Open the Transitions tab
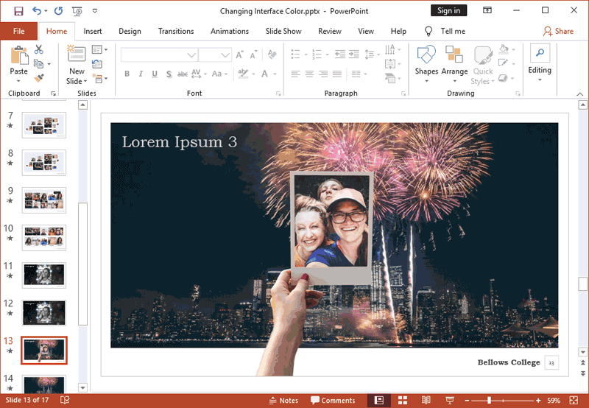 tap(175, 32)
